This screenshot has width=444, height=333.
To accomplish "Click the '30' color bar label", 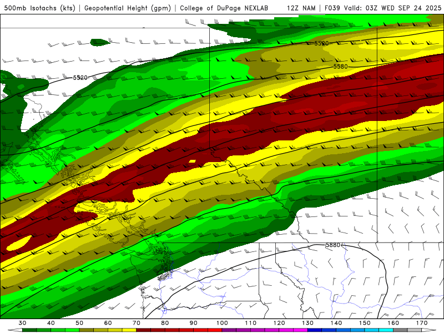I will coord(22,323).
